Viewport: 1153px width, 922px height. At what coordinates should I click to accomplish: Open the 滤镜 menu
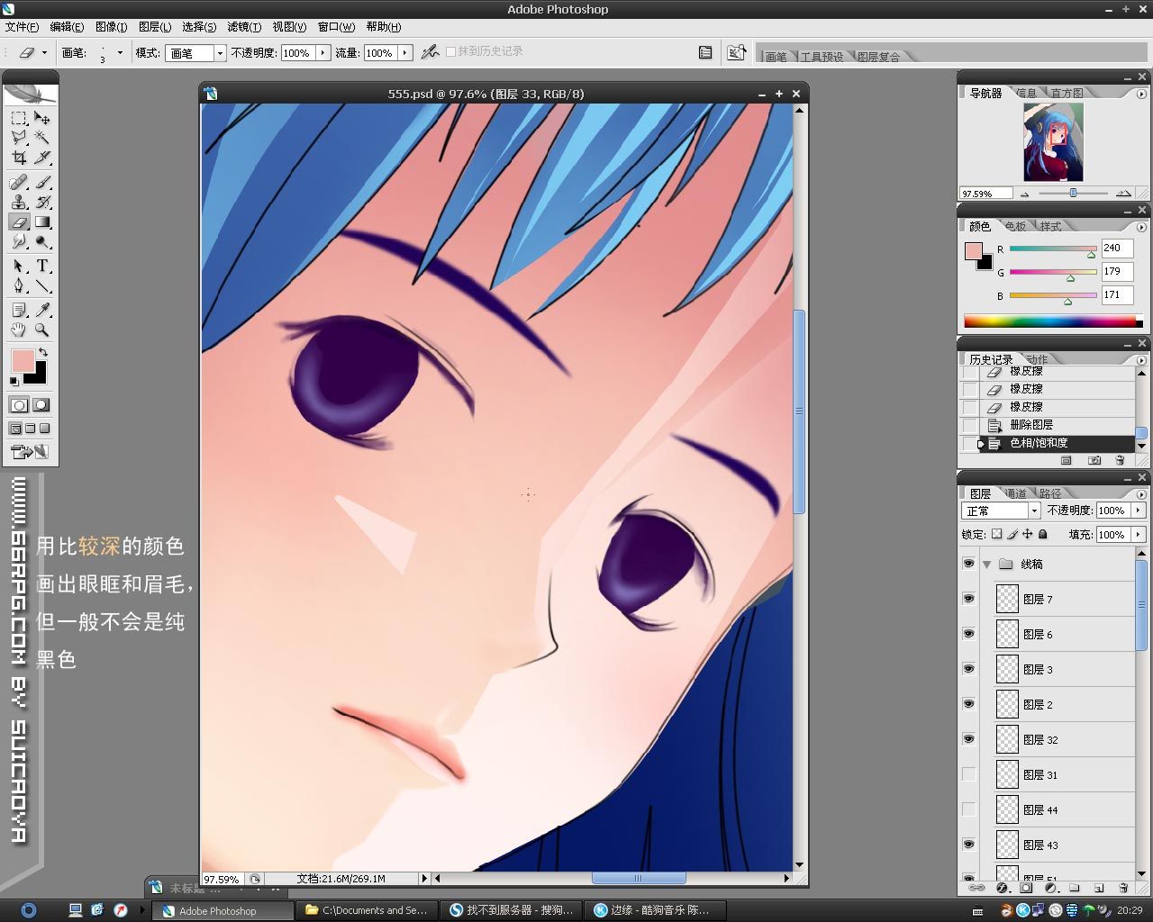244,27
